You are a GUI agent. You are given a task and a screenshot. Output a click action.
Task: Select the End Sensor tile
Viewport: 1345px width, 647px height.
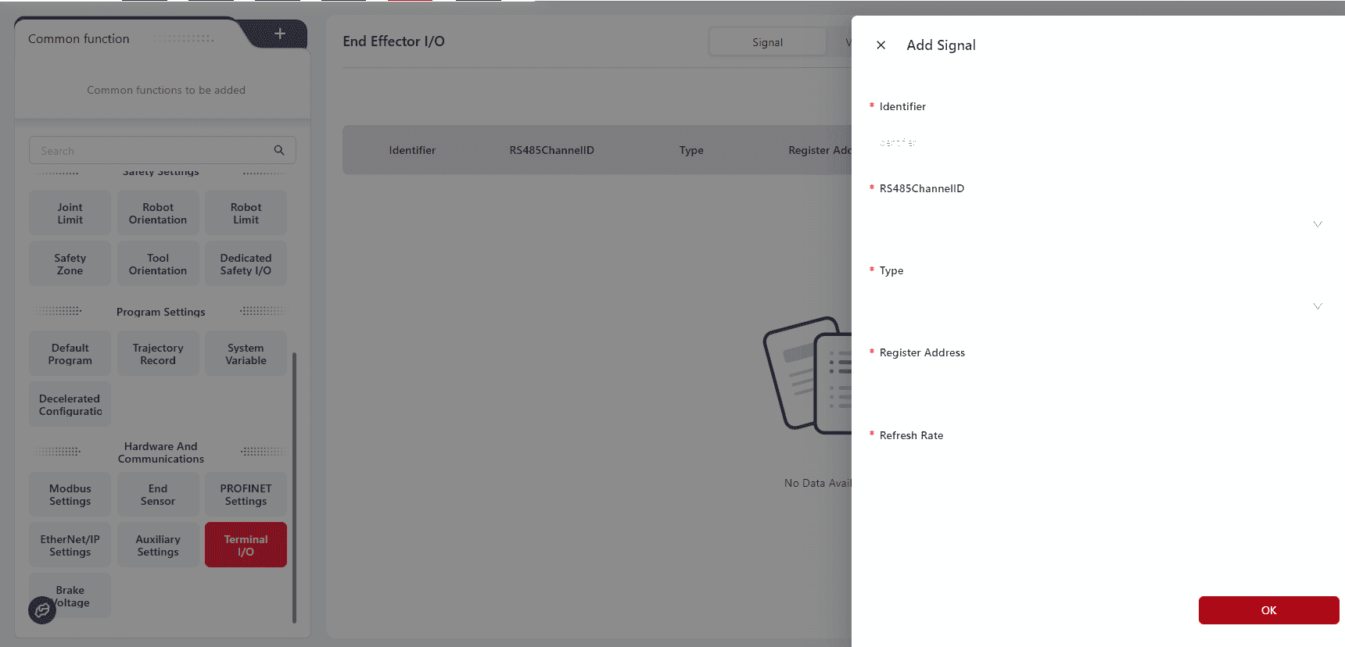158,495
